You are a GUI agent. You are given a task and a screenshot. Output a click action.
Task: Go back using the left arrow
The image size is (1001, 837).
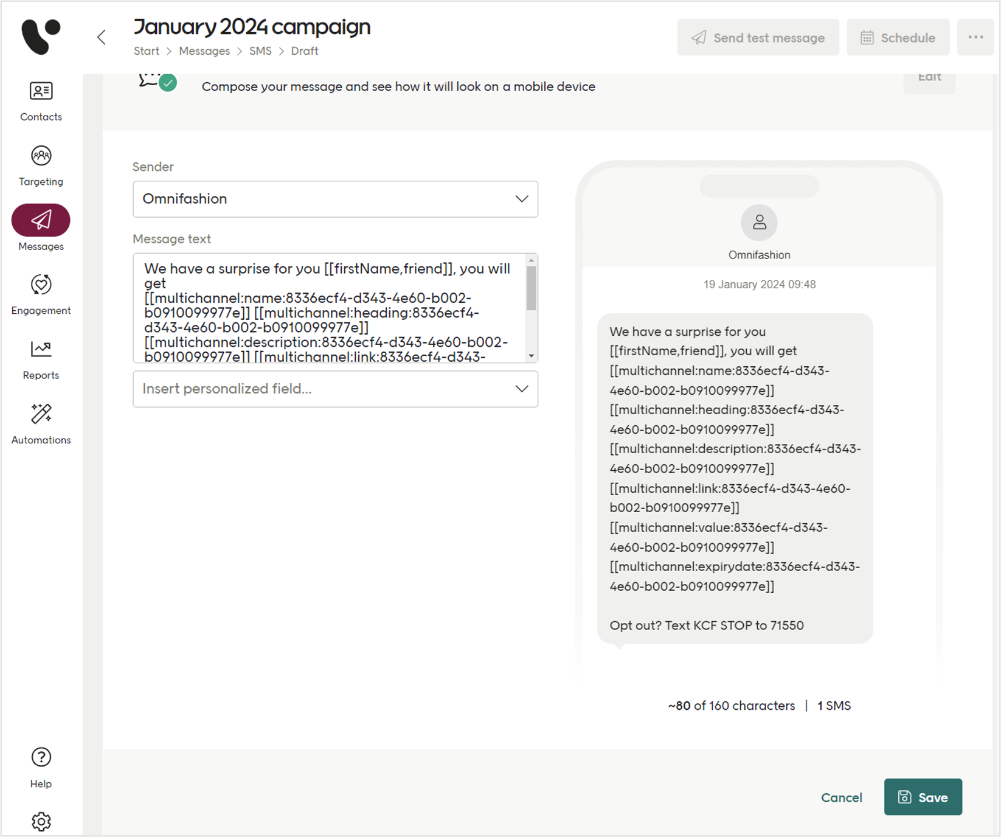pos(101,37)
